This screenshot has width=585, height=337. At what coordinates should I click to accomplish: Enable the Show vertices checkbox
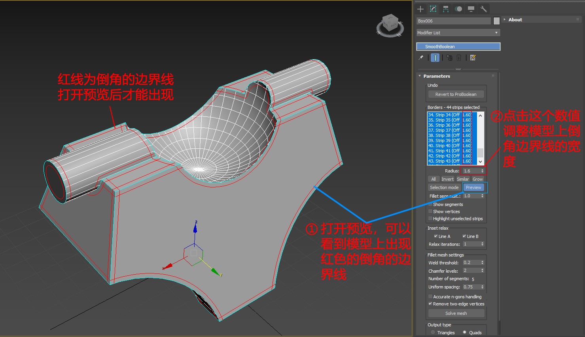(x=431, y=212)
